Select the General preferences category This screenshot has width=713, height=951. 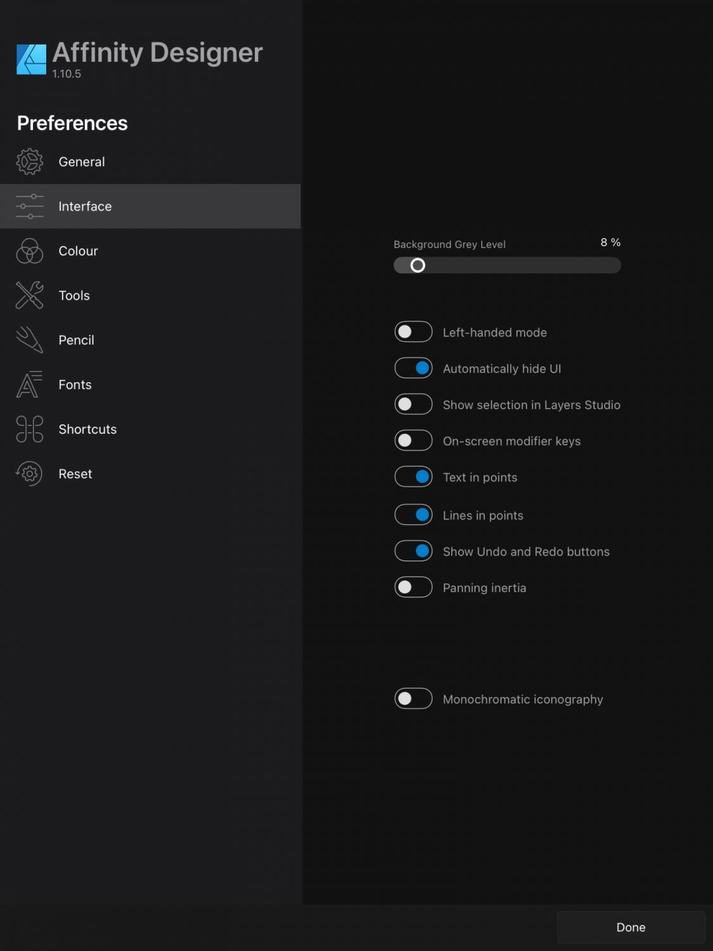[x=81, y=162]
